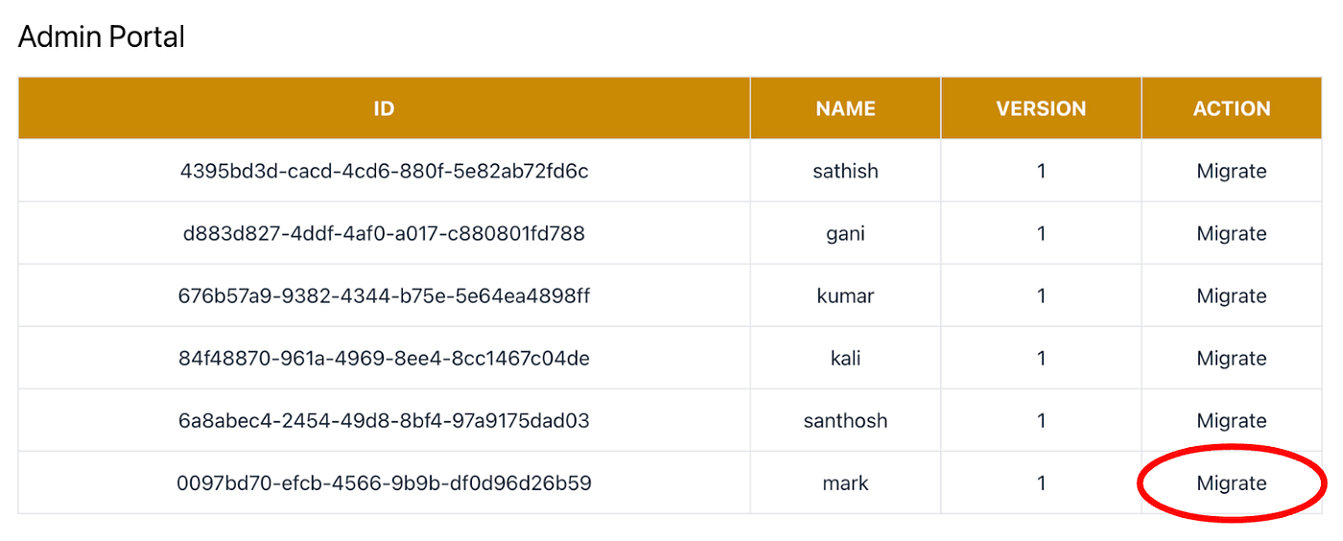Click the ID starting with 6a8abec4
This screenshot has height=541, width=1343.
click(x=384, y=421)
